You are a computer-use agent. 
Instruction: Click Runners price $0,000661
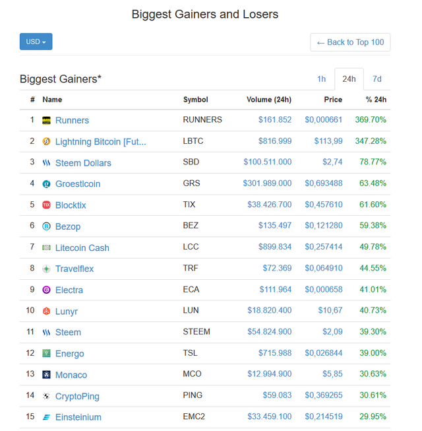click(324, 120)
